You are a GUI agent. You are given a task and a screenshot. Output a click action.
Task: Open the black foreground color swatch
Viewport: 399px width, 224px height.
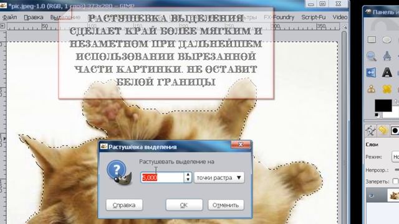coord(383,105)
